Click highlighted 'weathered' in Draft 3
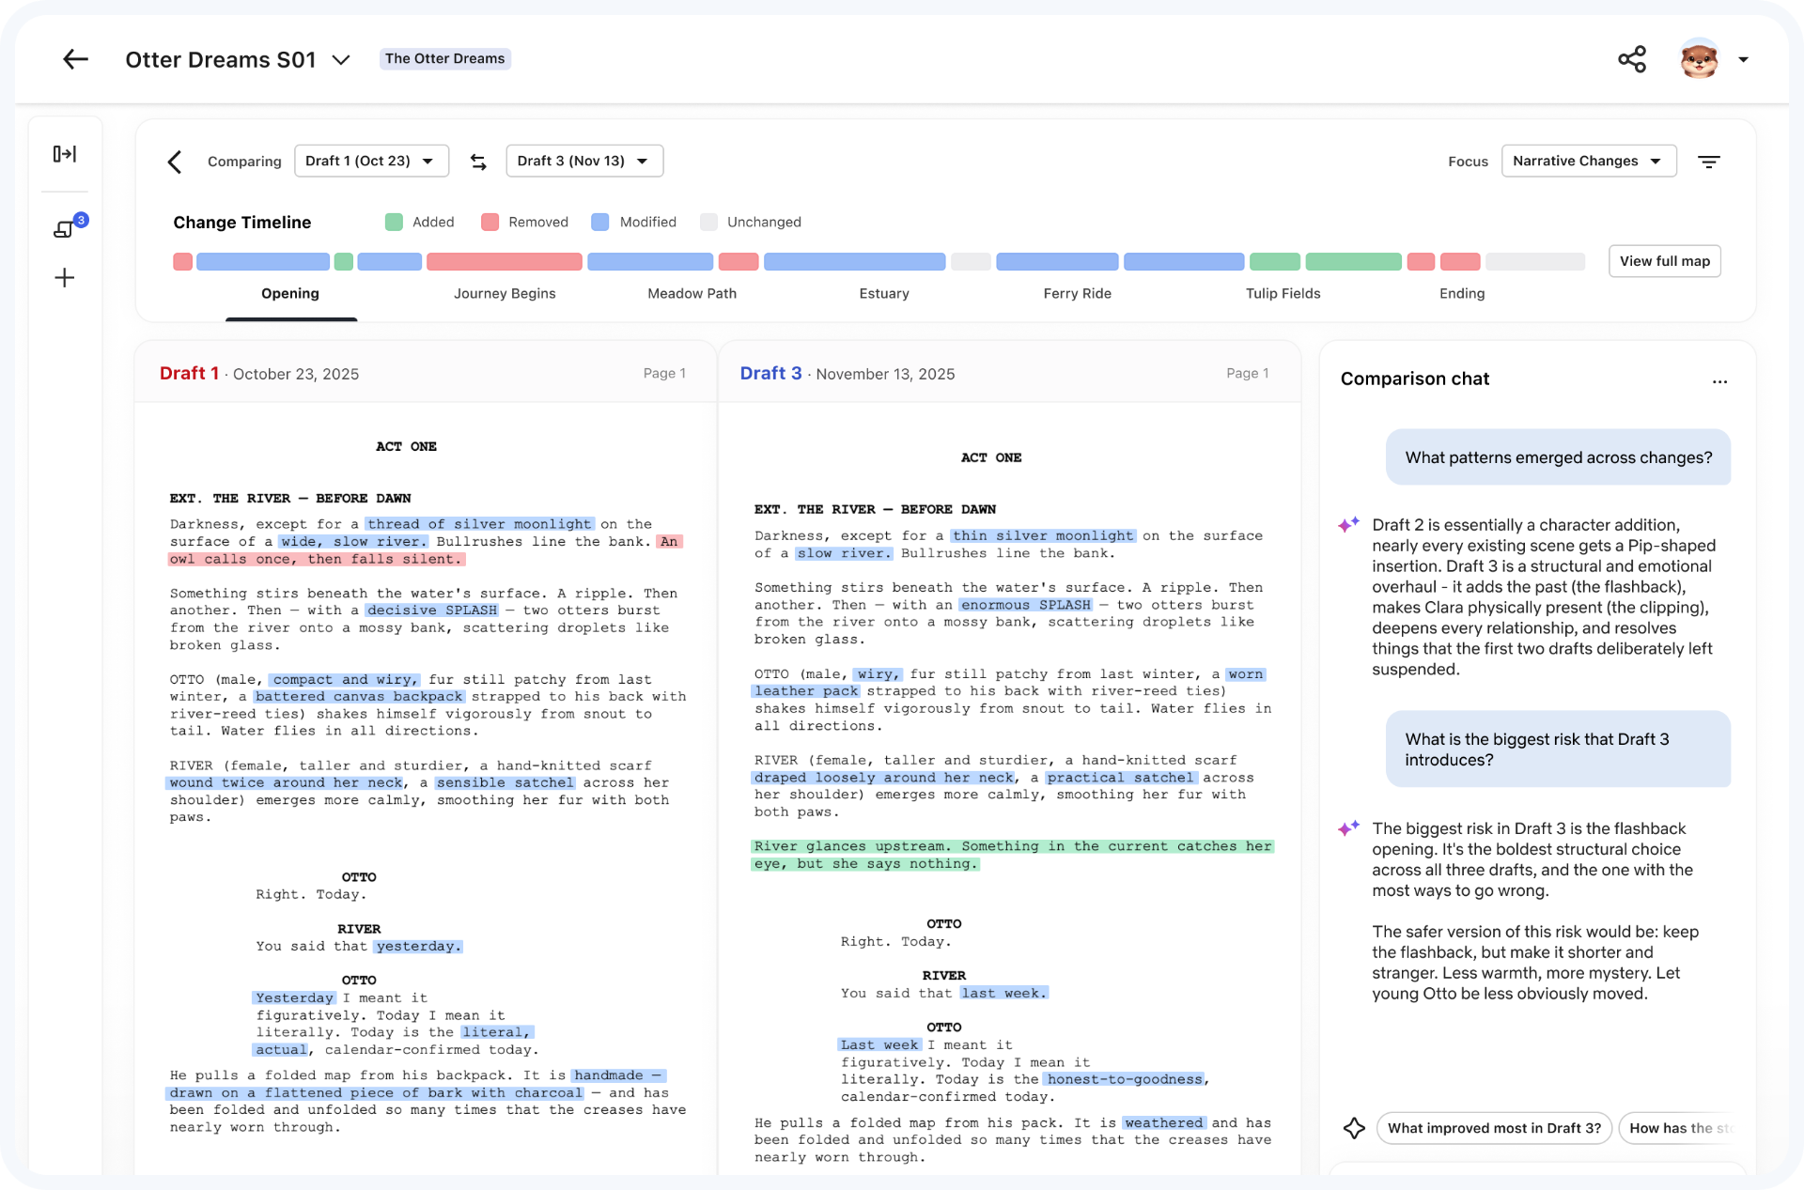The height and width of the screenshot is (1190, 1804). [1163, 1122]
